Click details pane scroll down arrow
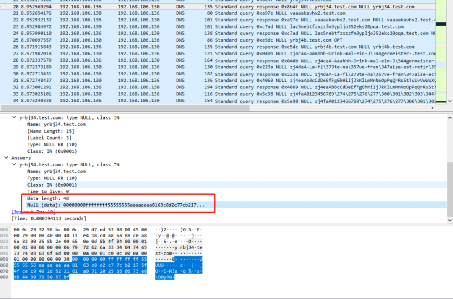The image size is (453, 299). pos(450,220)
